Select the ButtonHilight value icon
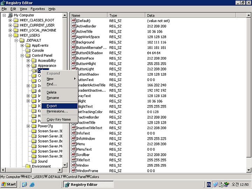This screenshot has width=252, height=189. pos(73,63)
